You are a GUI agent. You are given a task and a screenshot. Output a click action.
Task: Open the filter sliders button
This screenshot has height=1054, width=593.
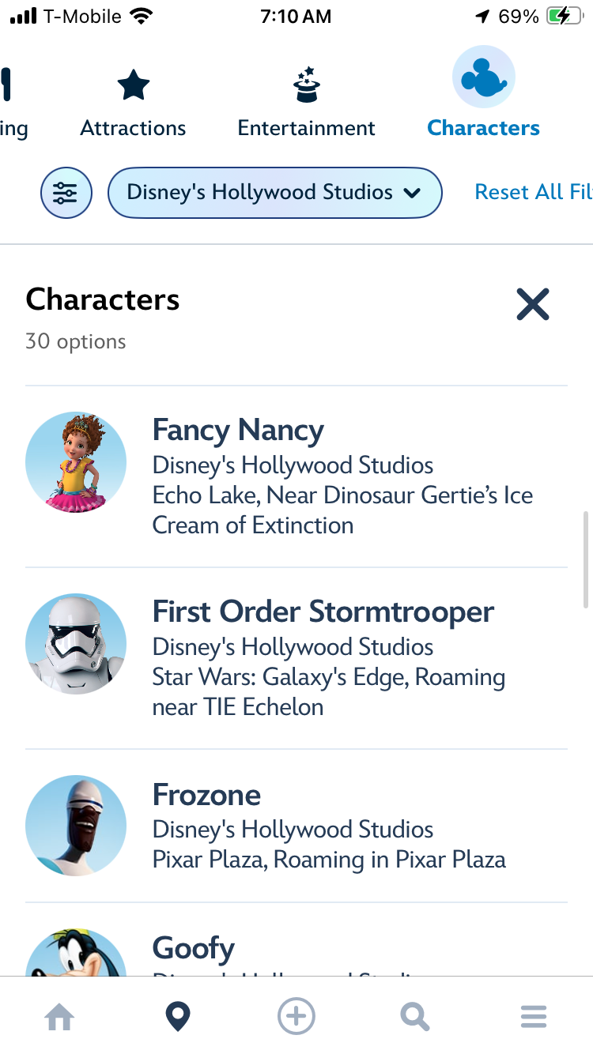pos(66,193)
